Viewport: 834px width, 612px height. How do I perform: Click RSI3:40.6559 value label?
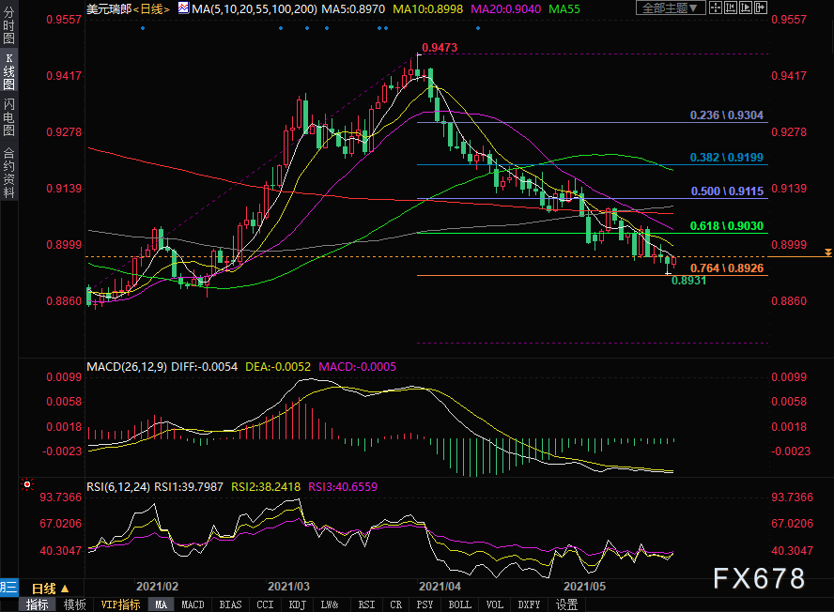343,487
